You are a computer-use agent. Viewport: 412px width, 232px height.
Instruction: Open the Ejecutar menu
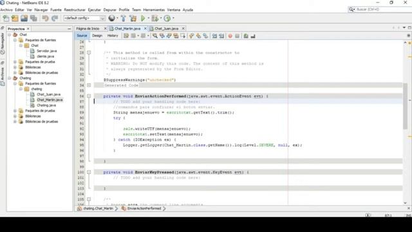[x=95, y=10]
